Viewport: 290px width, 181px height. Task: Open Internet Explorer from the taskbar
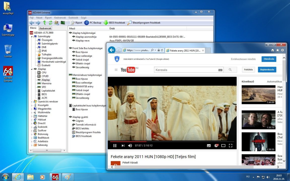tap(18, 177)
